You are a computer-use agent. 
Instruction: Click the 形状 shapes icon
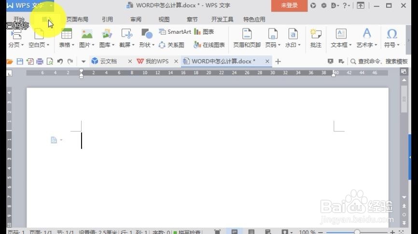pyautogui.click(x=147, y=34)
